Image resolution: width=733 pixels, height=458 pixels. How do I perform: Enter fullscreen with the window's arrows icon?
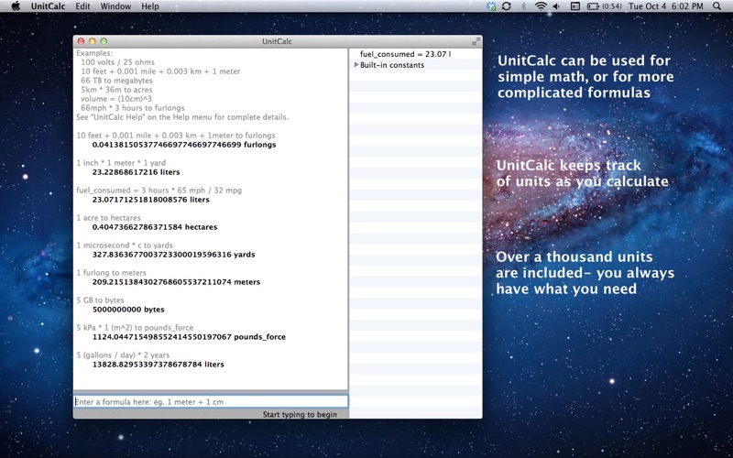click(x=476, y=41)
